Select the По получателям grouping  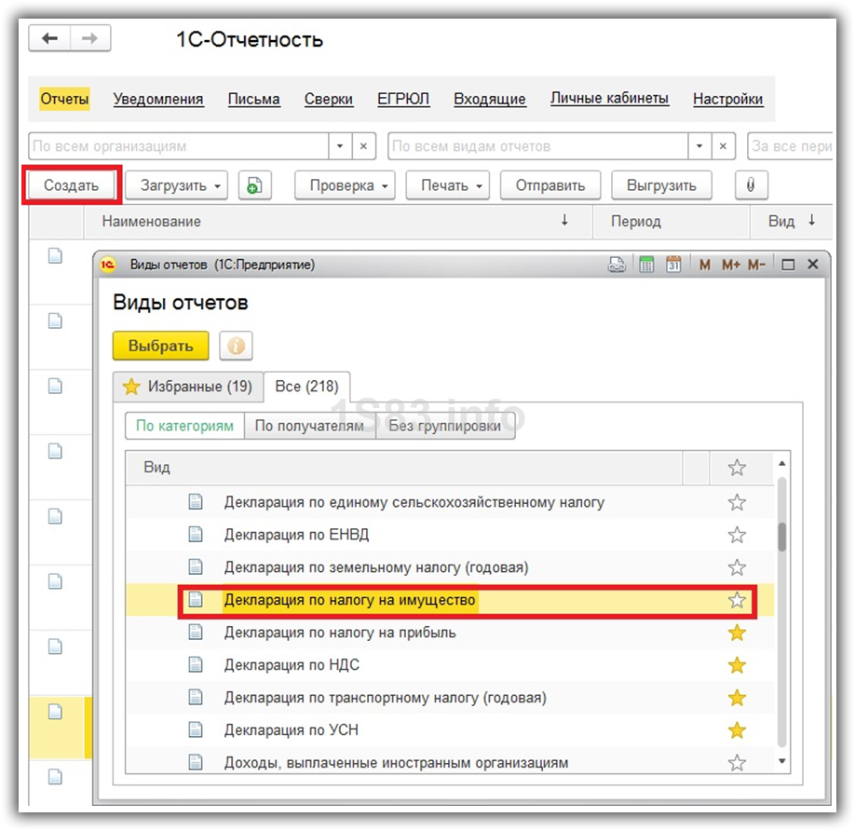click(x=310, y=426)
